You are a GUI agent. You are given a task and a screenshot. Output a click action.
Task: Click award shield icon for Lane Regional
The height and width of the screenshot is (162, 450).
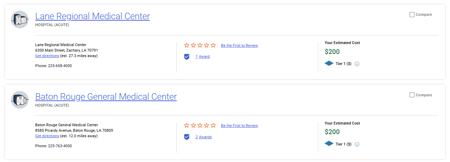187,57
